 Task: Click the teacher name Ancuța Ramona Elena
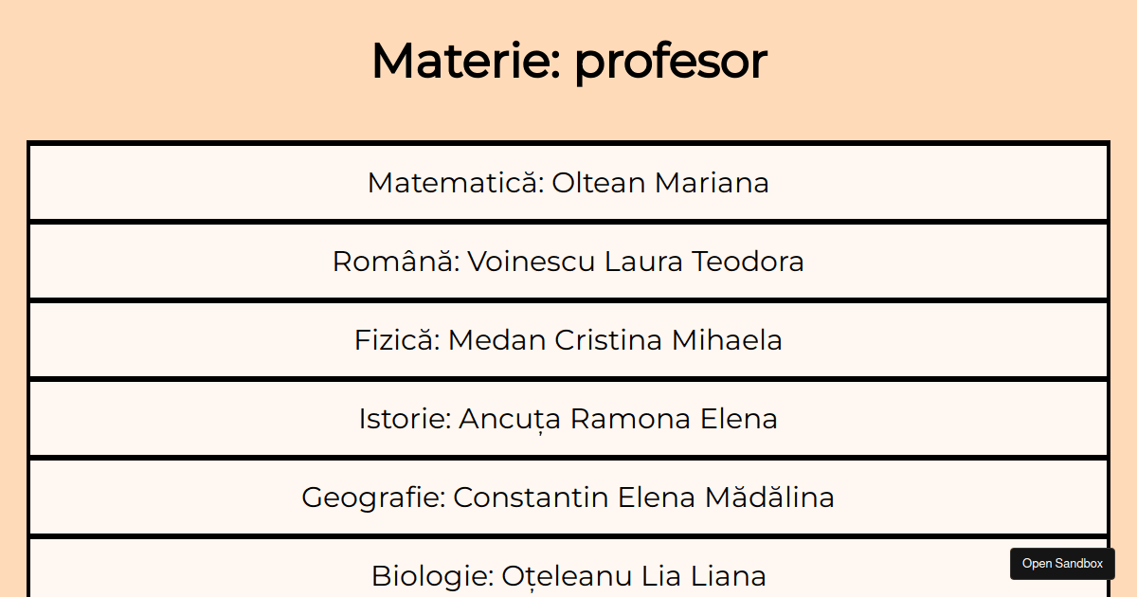point(619,418)
